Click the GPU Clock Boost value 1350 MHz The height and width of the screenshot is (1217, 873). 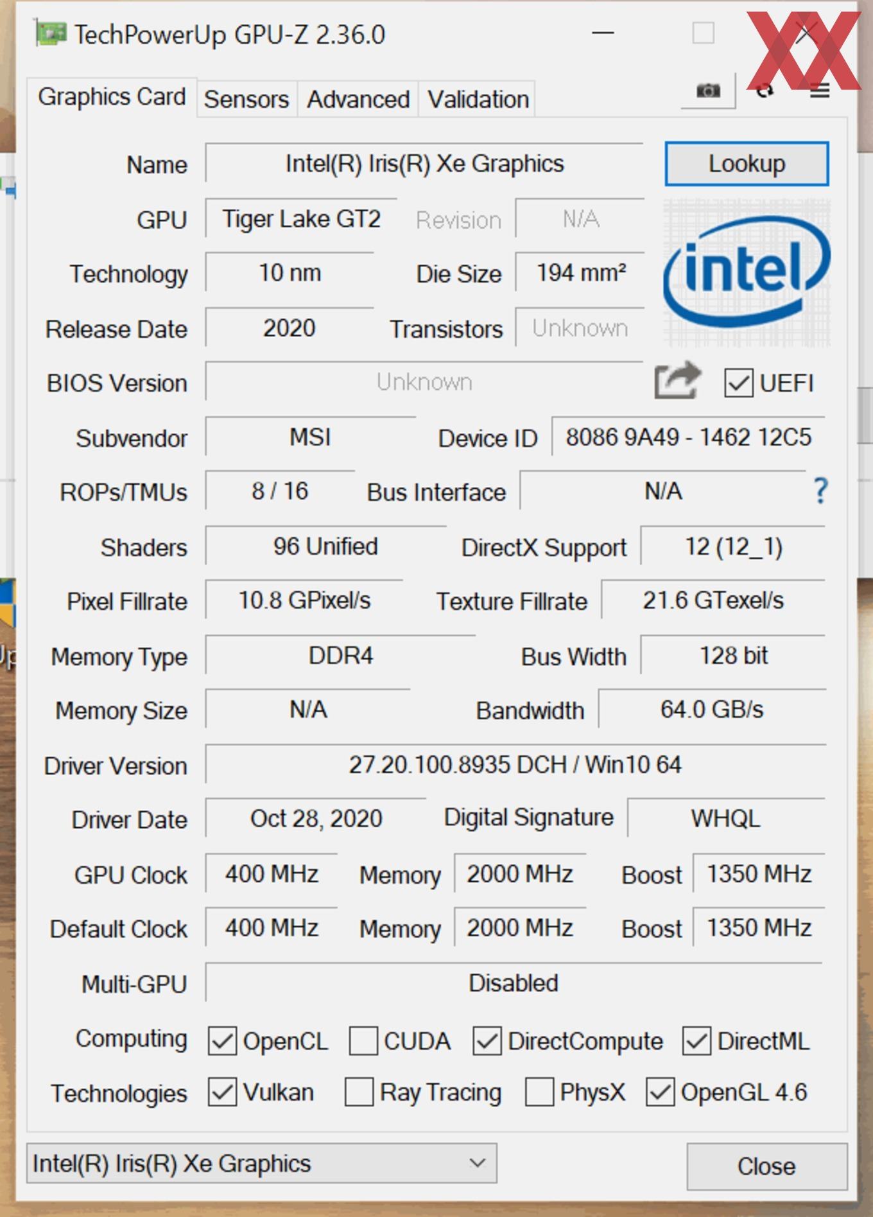(759, 873)
